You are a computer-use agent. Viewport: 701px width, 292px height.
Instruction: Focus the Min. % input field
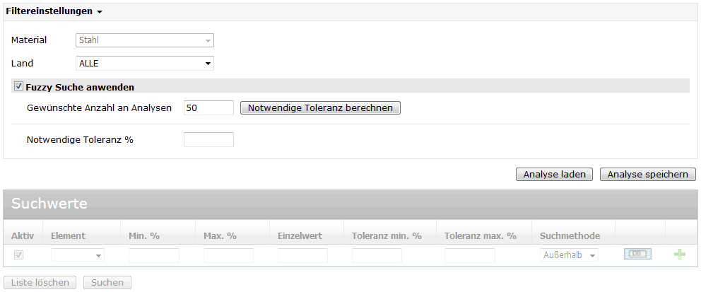tap(153, 255)
